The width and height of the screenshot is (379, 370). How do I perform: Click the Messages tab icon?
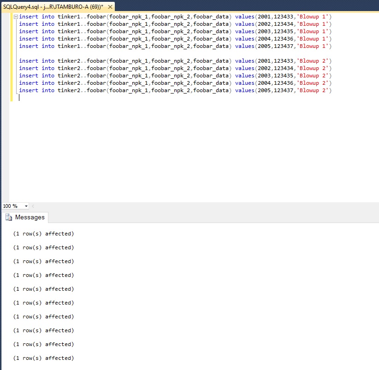pos(9,217)
